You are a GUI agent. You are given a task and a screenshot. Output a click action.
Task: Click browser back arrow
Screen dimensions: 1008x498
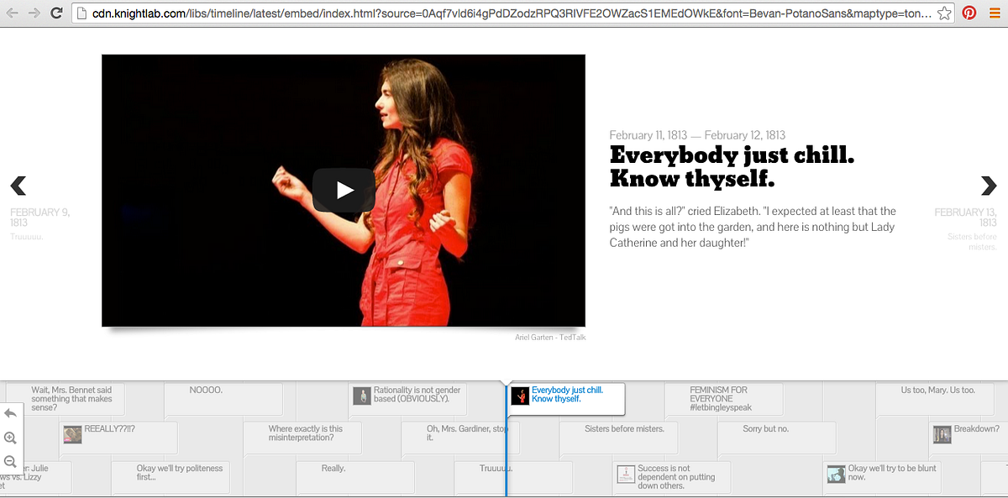[12, 13]
